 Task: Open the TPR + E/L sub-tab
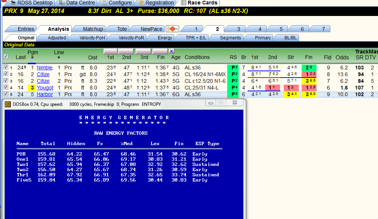coord(192,38)
